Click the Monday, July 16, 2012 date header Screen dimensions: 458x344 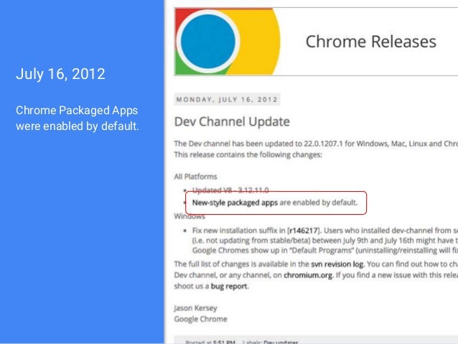pyautogui.click(x=227, y=99)
